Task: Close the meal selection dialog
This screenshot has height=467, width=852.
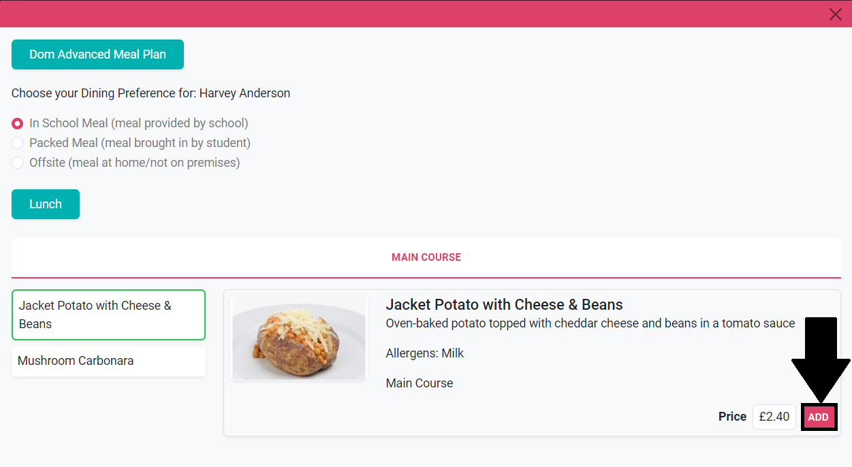Action: tap(835, 14)
